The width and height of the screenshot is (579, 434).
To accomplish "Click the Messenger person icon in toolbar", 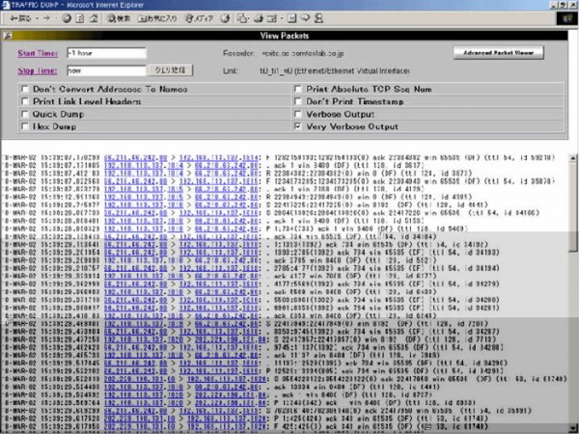I will 319,18.
